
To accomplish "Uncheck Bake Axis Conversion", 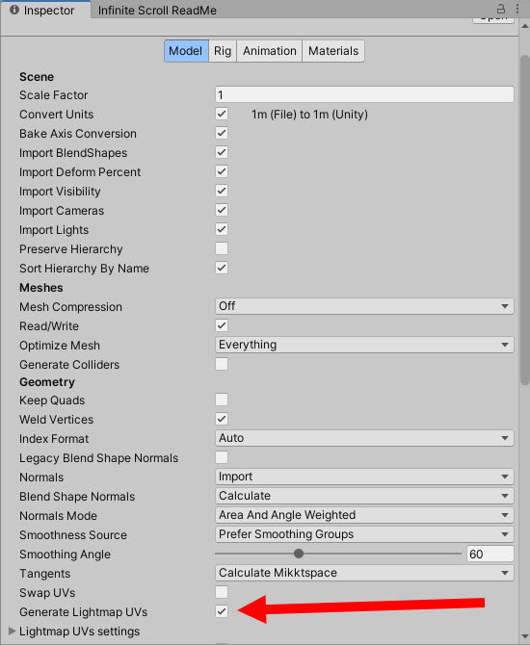I will point(222,133).
